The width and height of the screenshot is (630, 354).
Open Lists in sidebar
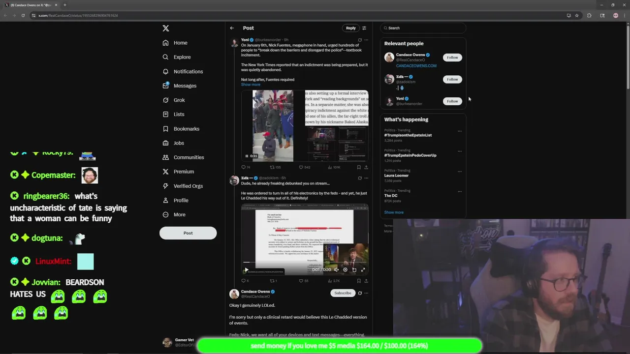pyautogui.click(x=173, y=114)
